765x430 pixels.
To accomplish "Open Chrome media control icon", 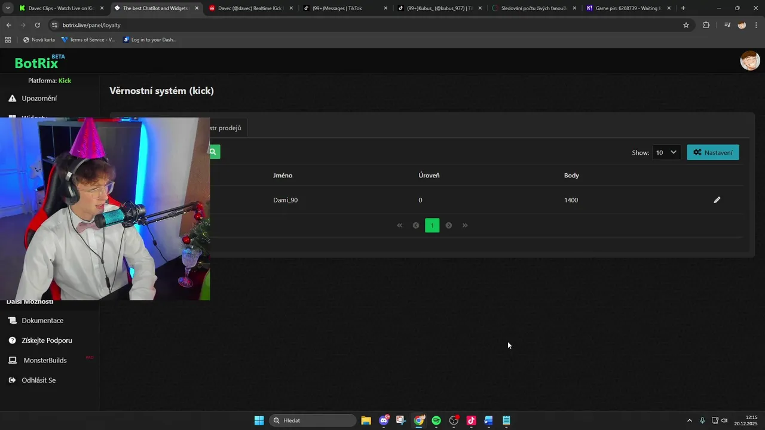I will 727,25.
